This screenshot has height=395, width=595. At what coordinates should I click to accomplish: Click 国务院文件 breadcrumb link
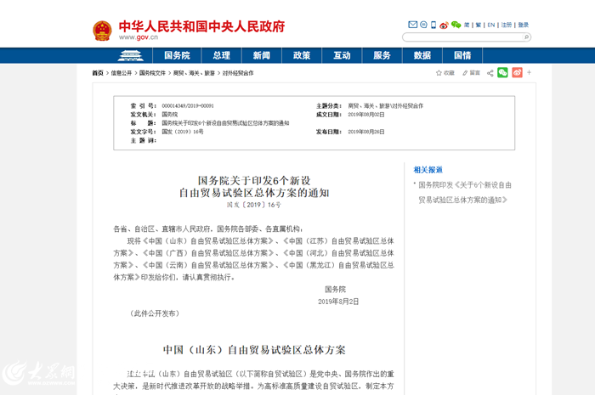tap(152, 73)
